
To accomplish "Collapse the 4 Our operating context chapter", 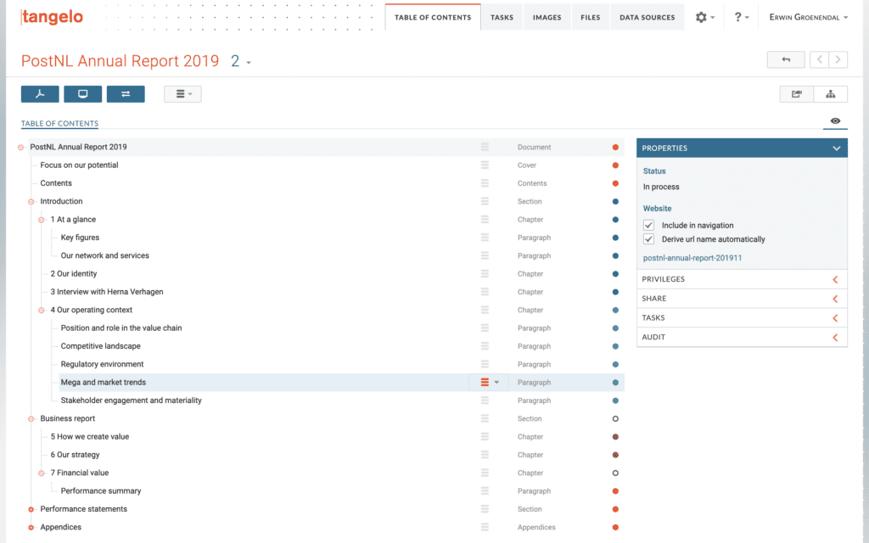I will click(x=40, y=310).
